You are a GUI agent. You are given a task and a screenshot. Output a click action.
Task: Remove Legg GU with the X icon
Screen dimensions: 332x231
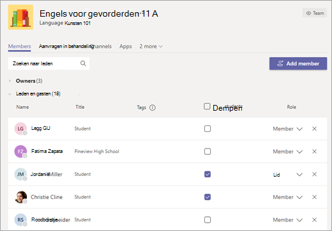pos(314,129)
